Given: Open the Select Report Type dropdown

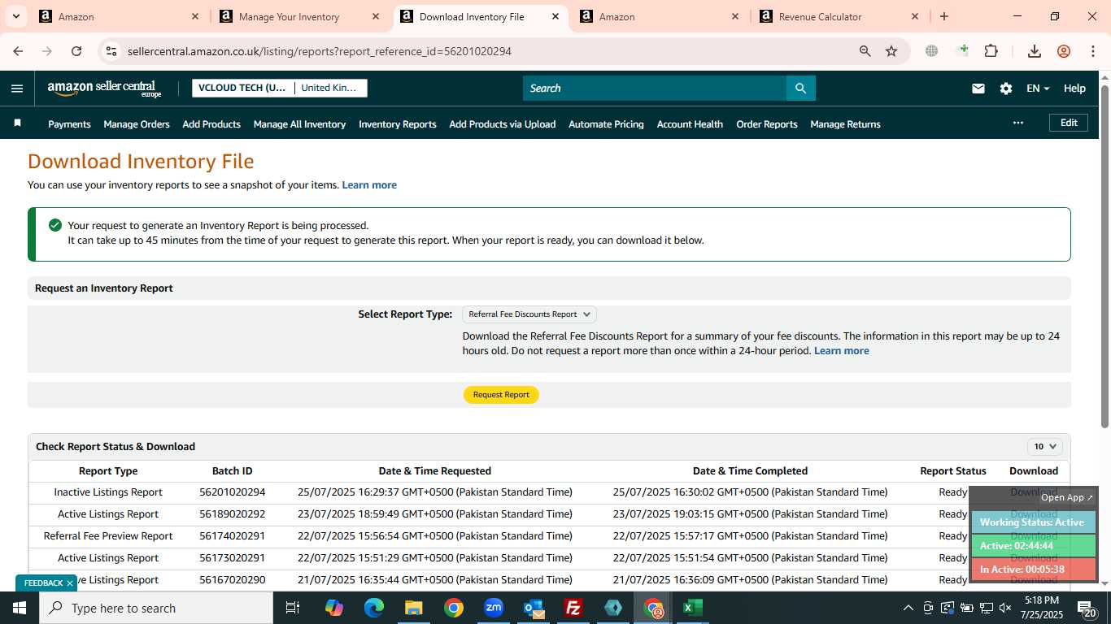Looking at the screenshot, I should pyautogui.click(x=529, y=314).
